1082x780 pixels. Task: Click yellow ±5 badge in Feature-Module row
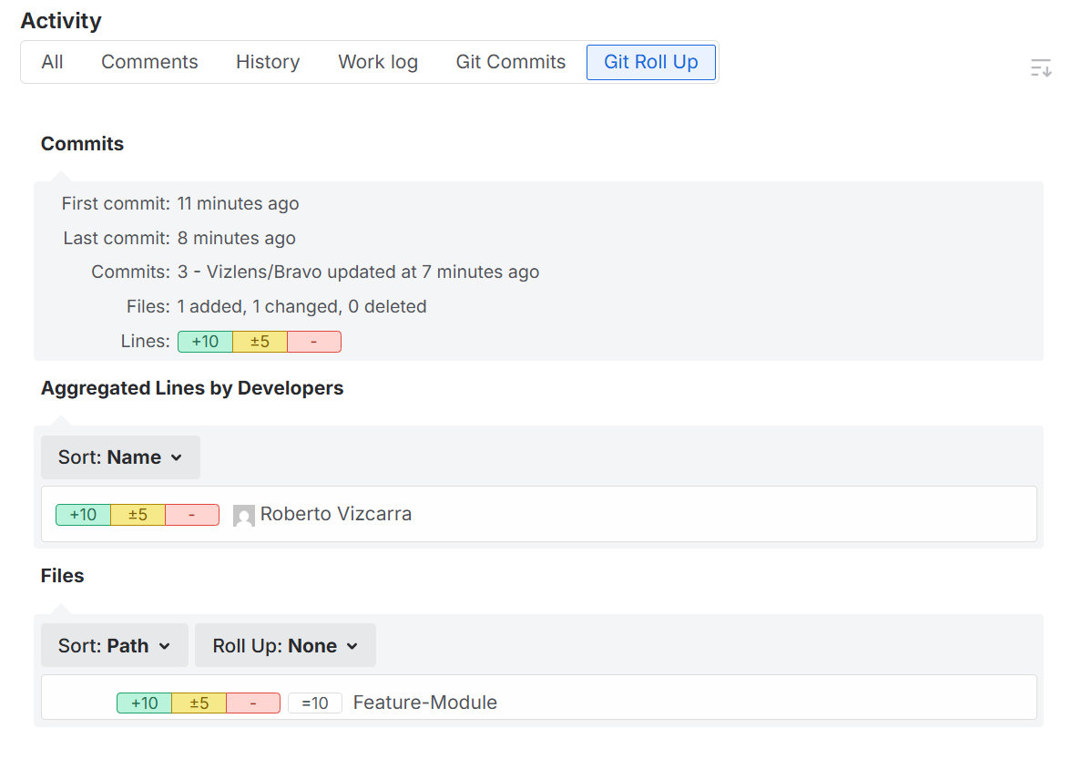click(199, 703)
